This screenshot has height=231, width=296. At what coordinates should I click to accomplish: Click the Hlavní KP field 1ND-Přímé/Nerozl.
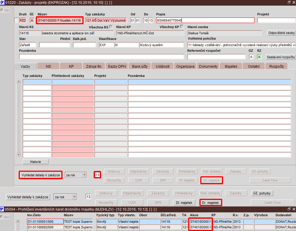pyautogui.click(x=150, y=33)
